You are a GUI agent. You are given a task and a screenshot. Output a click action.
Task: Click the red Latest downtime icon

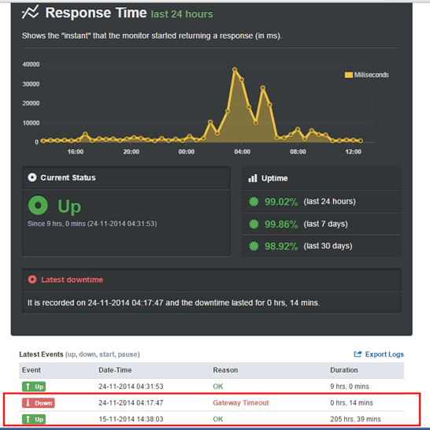(x=32, y=280)
